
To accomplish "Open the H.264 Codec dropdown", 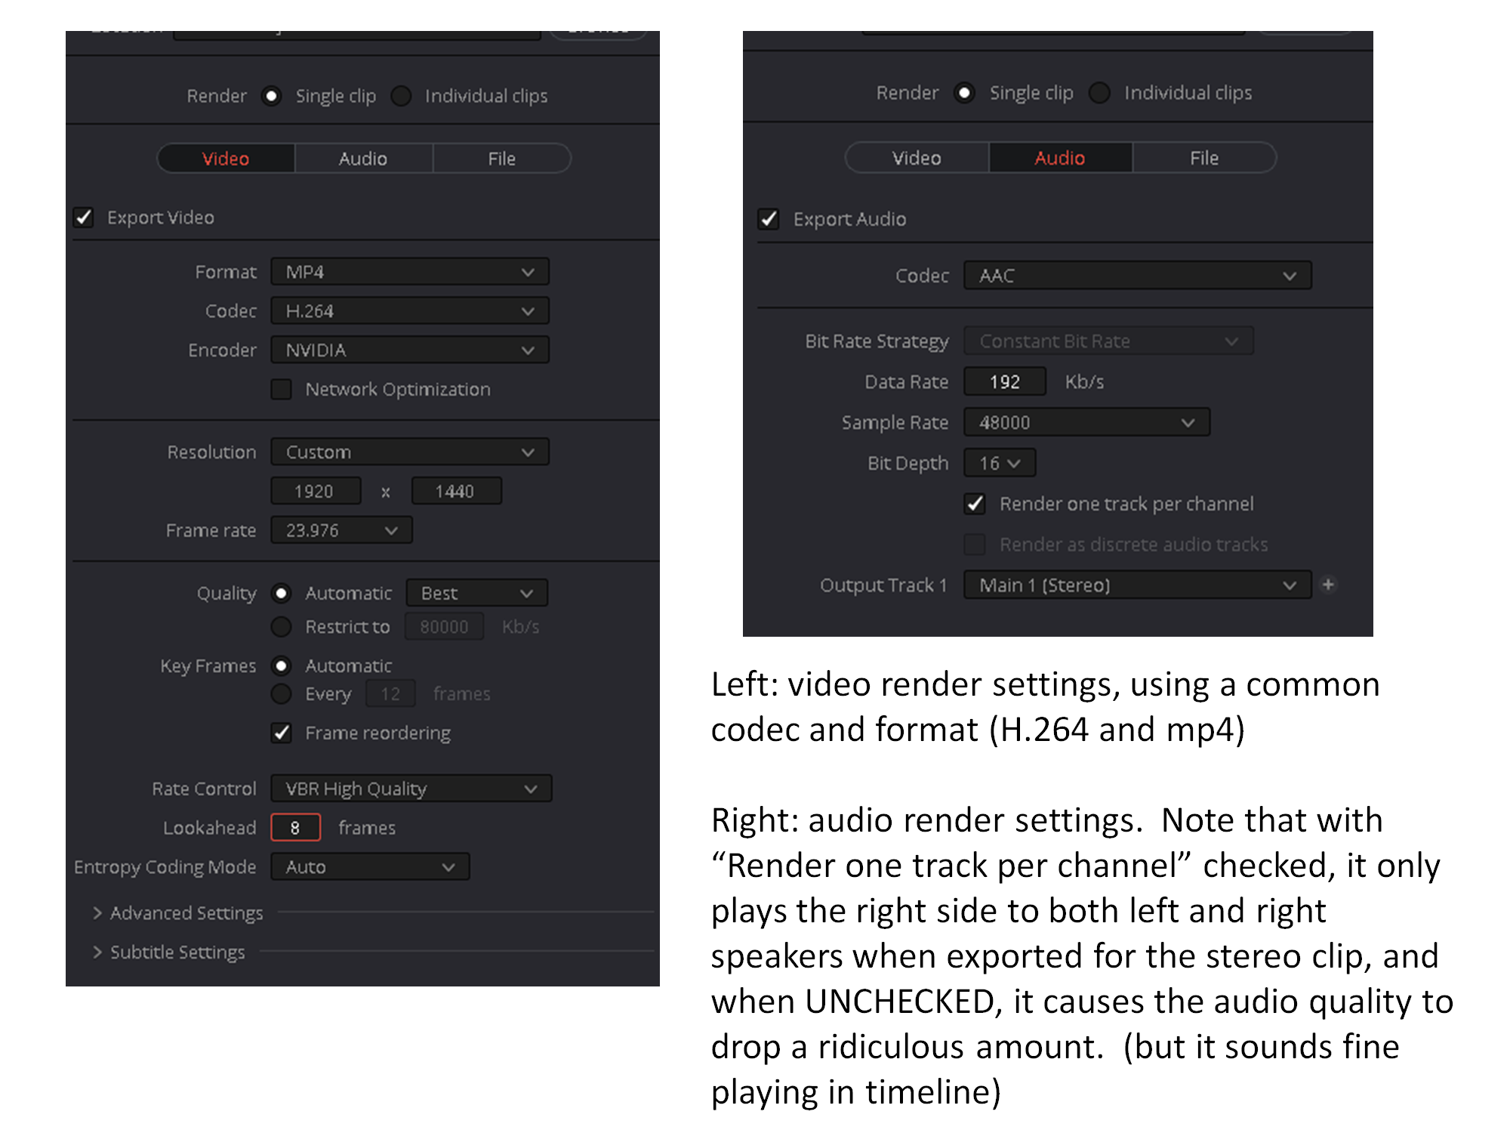I will point(410,311).
